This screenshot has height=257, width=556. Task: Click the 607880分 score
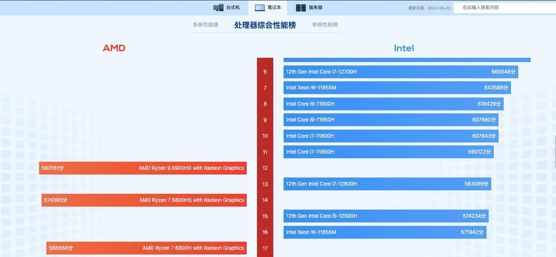(484, 120)
